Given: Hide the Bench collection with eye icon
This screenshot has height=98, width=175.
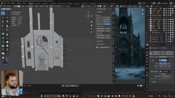Looking at the screenshot, I should [x=168, y=28].
